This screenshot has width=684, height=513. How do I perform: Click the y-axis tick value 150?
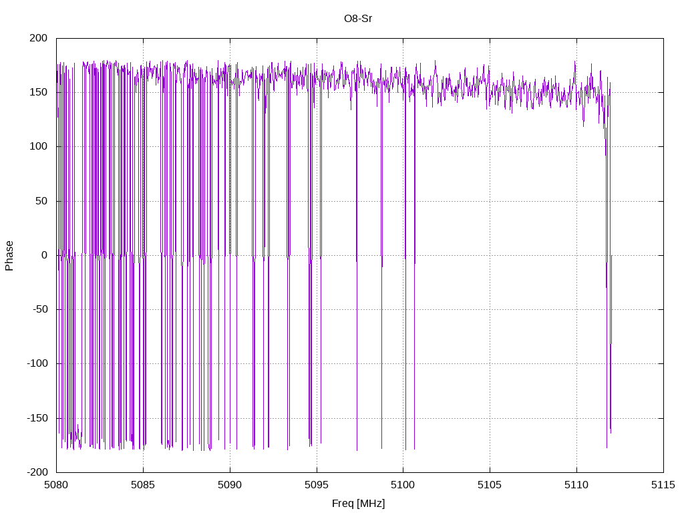coord(38,92)
